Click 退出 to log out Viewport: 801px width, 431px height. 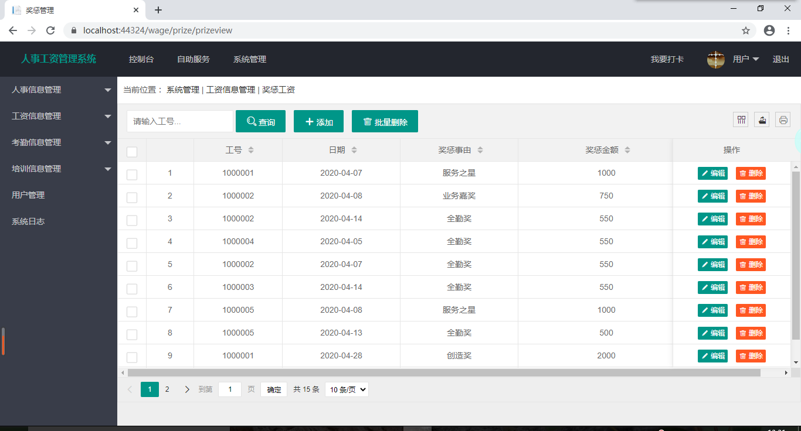point(781,59)
